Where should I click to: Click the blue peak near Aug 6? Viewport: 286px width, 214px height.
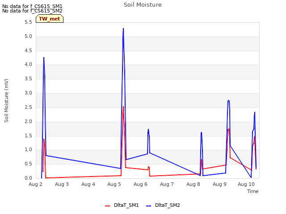[x=148, y=129]
